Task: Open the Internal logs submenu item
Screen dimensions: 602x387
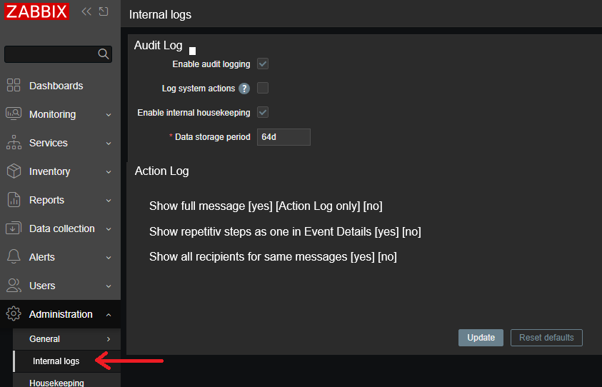Action: 56,361
